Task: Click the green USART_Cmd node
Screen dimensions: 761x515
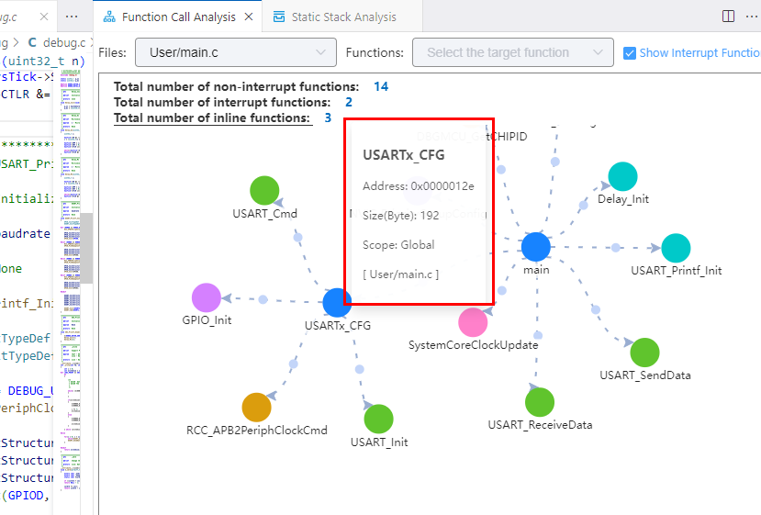Action: (x=264, y=190)
